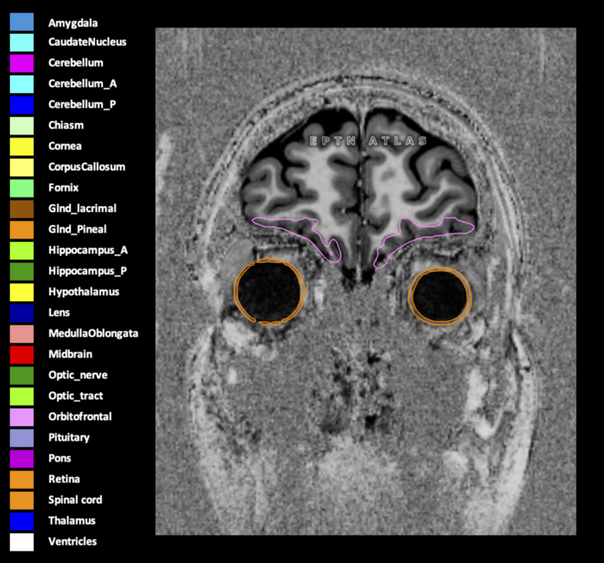This screenshot has width=604, height=563.
Task: Select the Midbrain label
Action: pos(70,354)
